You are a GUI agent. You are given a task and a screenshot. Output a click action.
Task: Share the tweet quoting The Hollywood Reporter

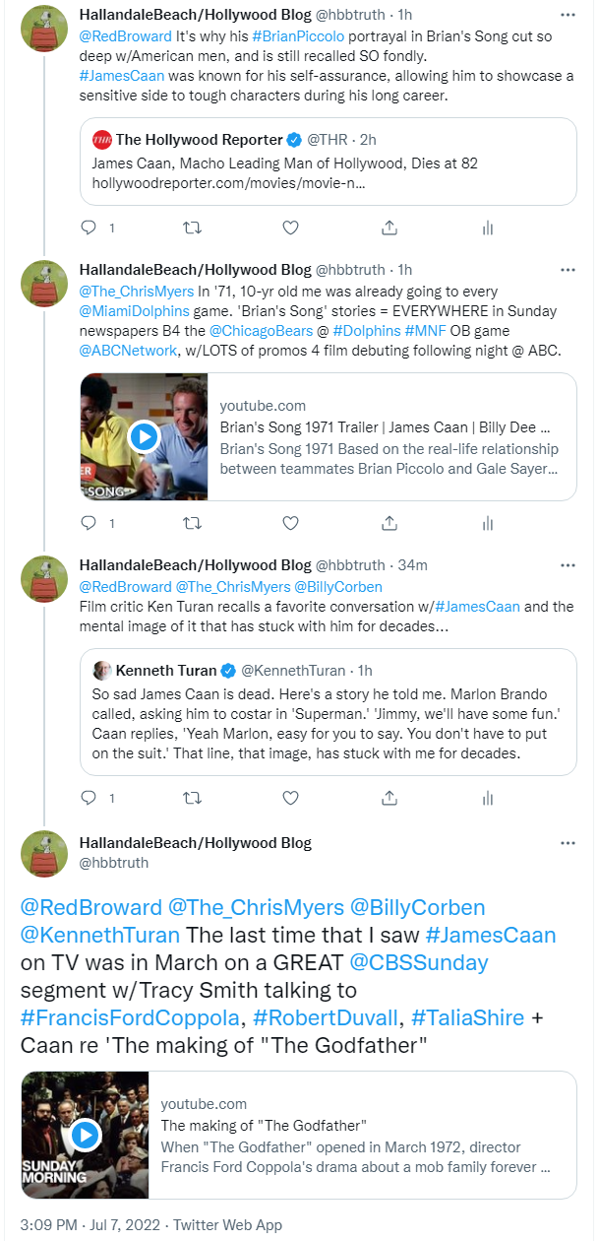[389, 228]
